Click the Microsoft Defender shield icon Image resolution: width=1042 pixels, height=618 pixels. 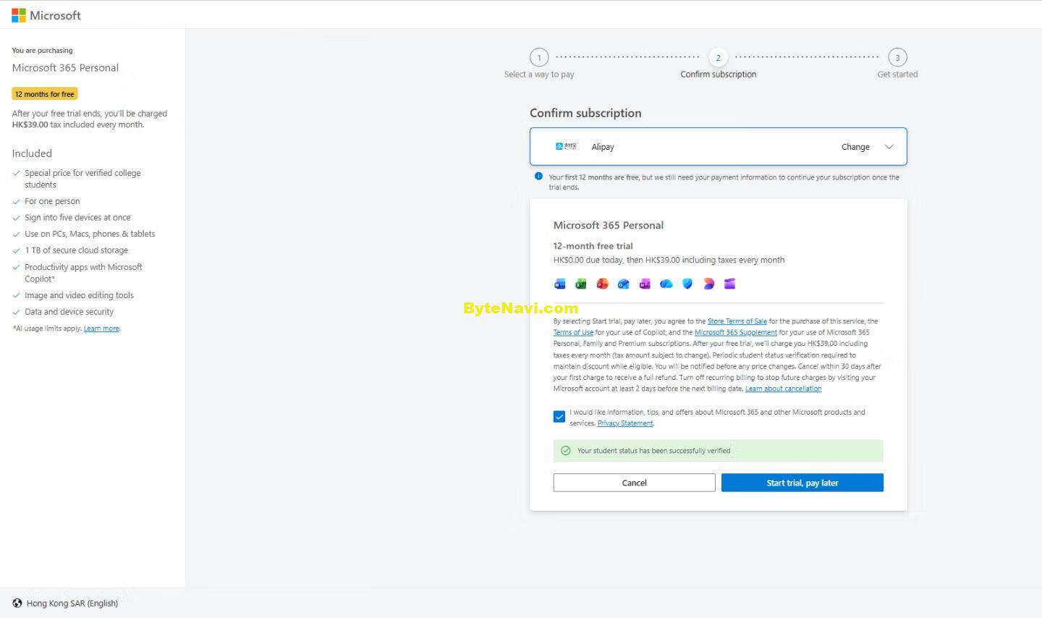coord(687,284)
